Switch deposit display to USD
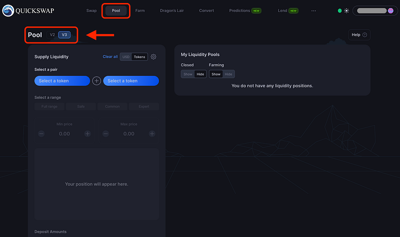 (x=126, y=57)
